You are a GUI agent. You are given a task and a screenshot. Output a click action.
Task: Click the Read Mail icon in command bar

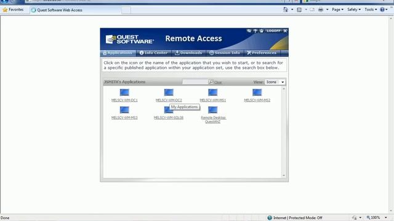tap(312, 10)
